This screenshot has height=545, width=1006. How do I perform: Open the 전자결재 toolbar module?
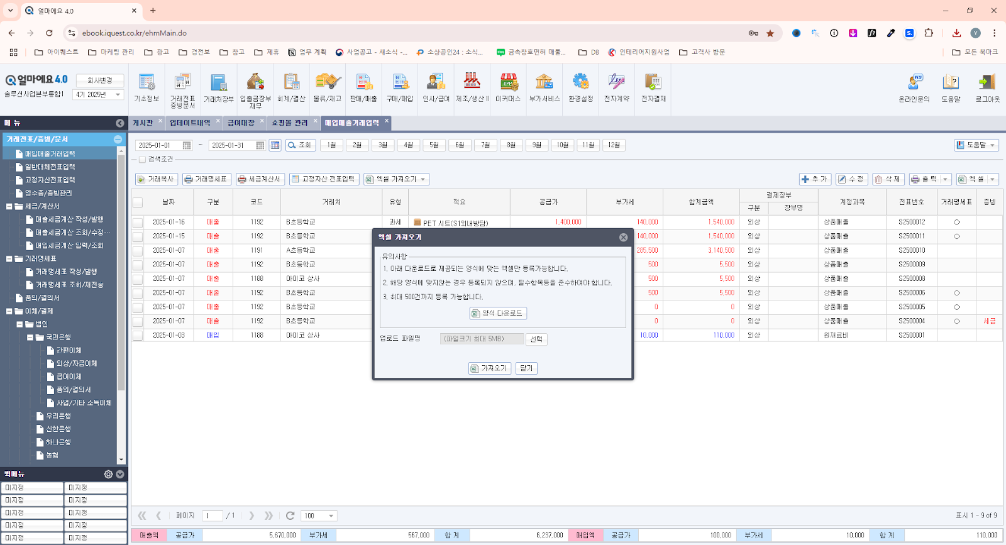point(653,88)
